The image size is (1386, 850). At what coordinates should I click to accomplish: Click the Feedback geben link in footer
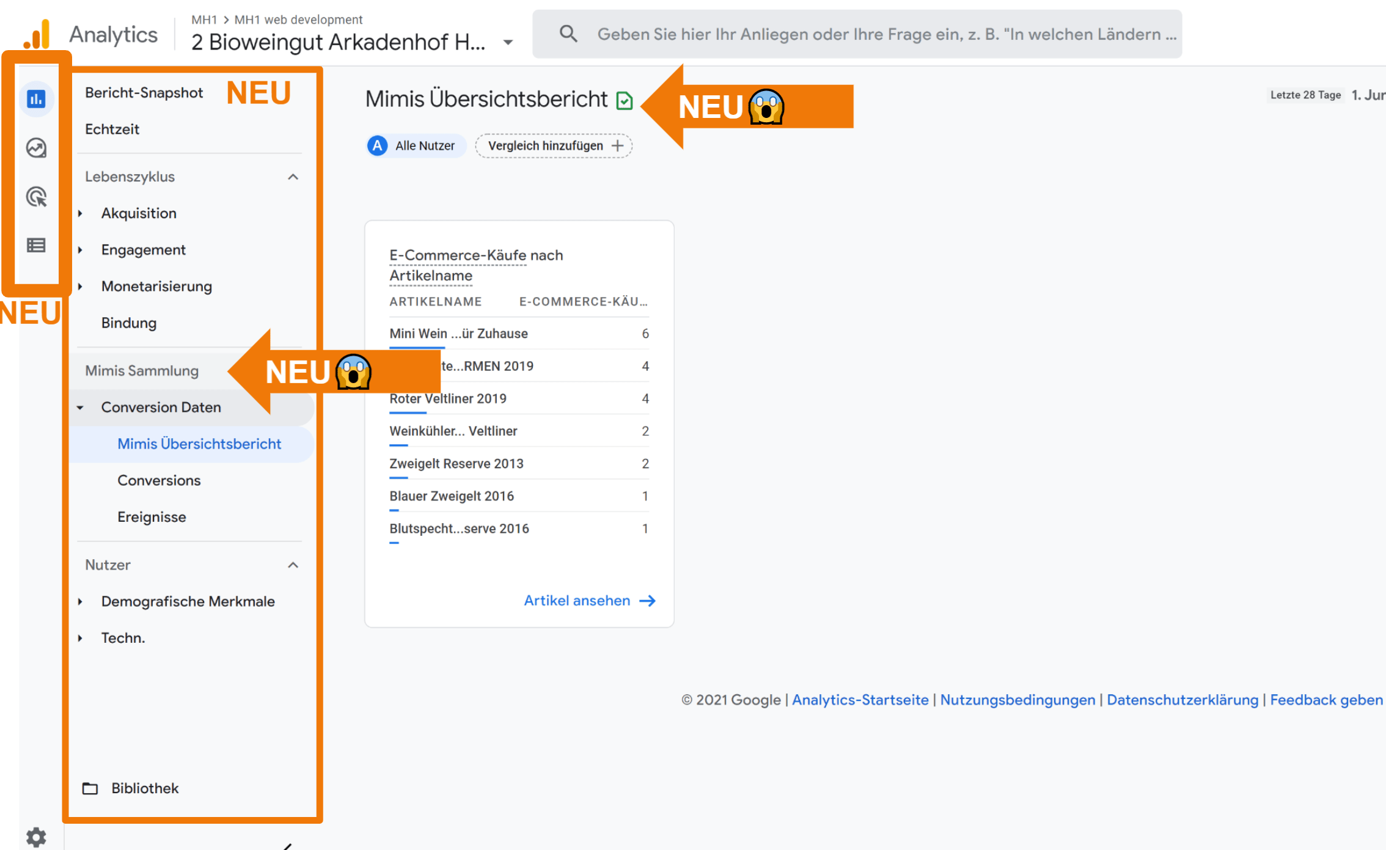tap(1325, 700)
